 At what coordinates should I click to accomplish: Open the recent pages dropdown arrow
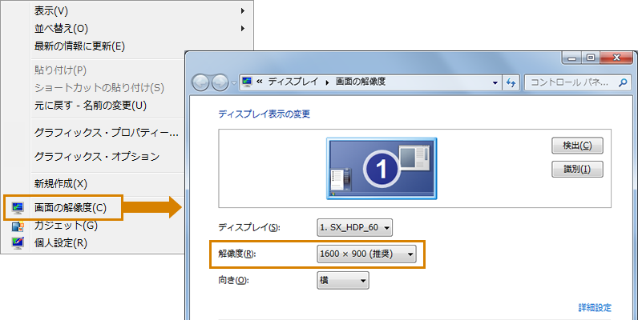pyautogui.click(x=234, y=83)
